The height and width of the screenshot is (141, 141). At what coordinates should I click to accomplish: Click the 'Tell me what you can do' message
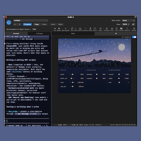(x=18, y=37)
